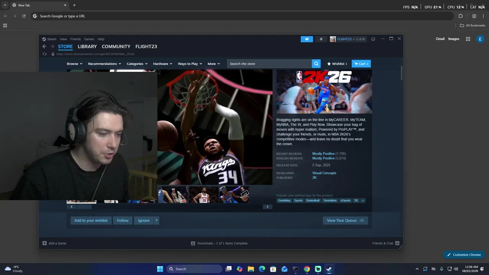Viewport: 489px width, 275px height.
Task: Click Add a Game plus icon
Action: coord(44,243)
